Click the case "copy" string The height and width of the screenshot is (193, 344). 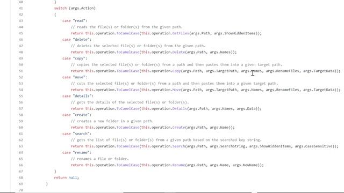[x=79, y=58]
